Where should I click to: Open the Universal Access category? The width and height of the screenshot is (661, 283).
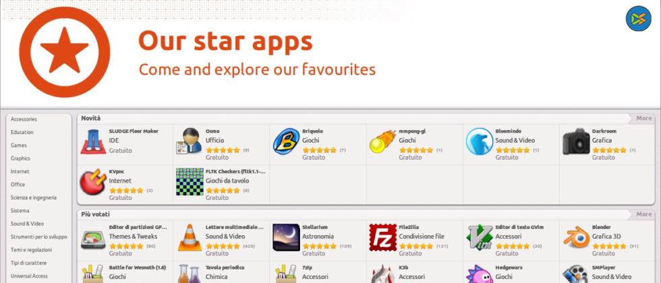[29, 276]
